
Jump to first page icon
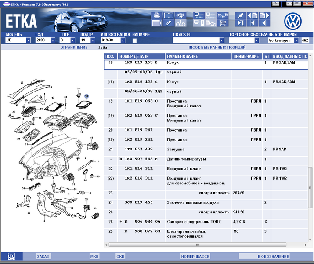[253, 23]
